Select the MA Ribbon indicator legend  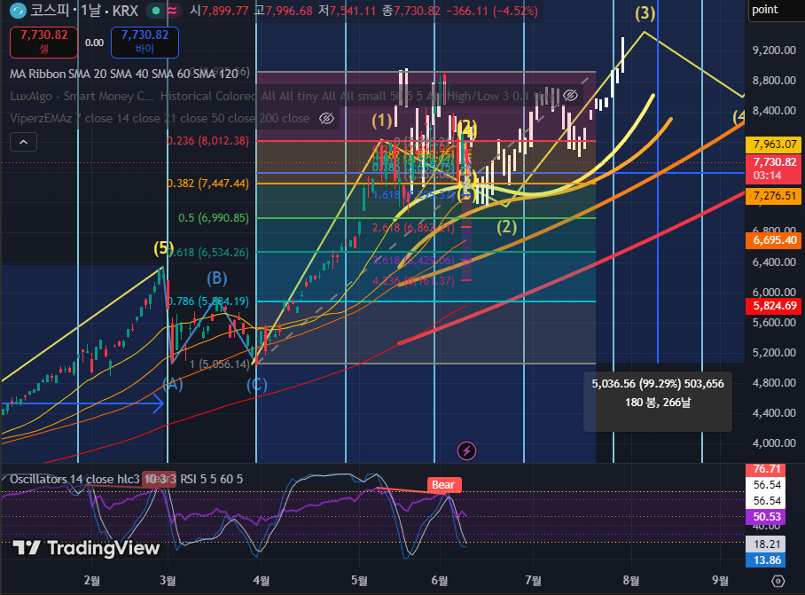[x=124, y=74]
